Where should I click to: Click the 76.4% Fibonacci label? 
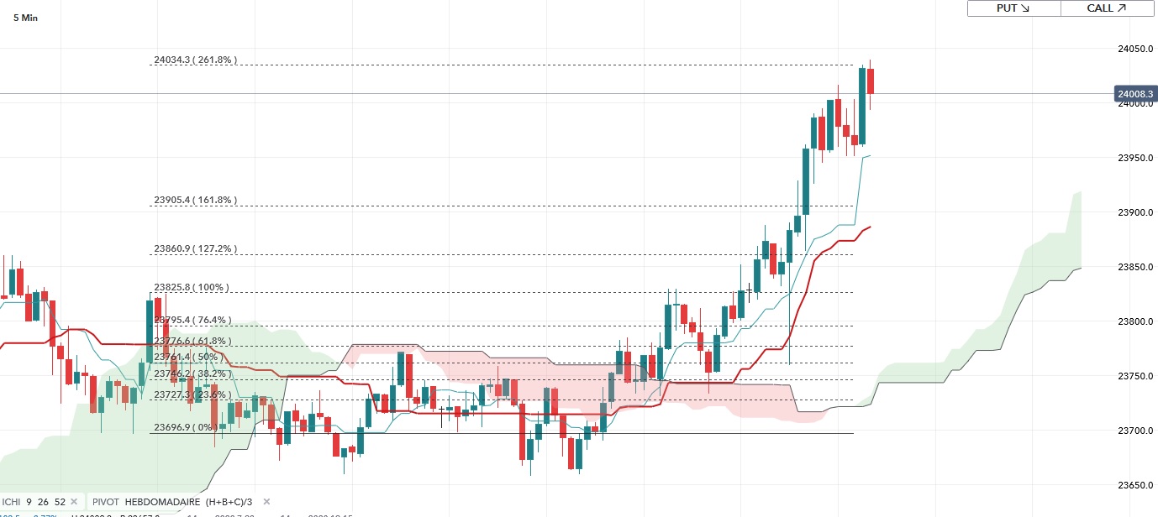(x=193, y=321)
